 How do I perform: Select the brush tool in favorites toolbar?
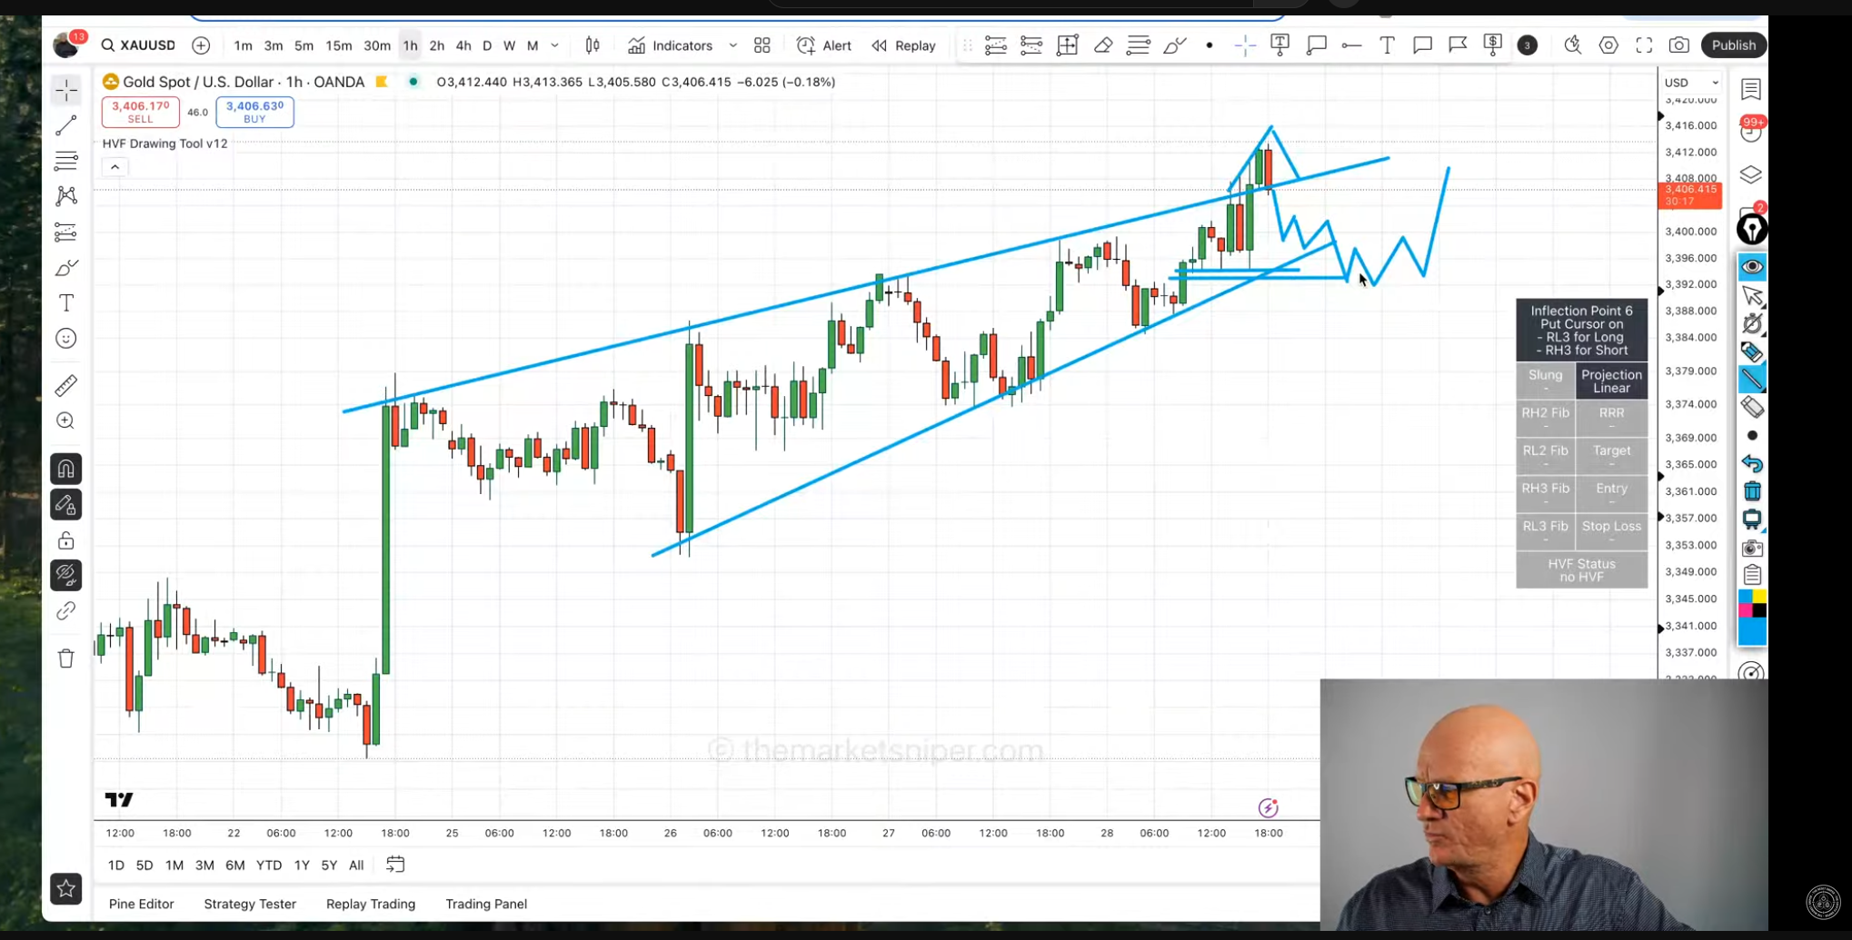tap(1174, 45)
